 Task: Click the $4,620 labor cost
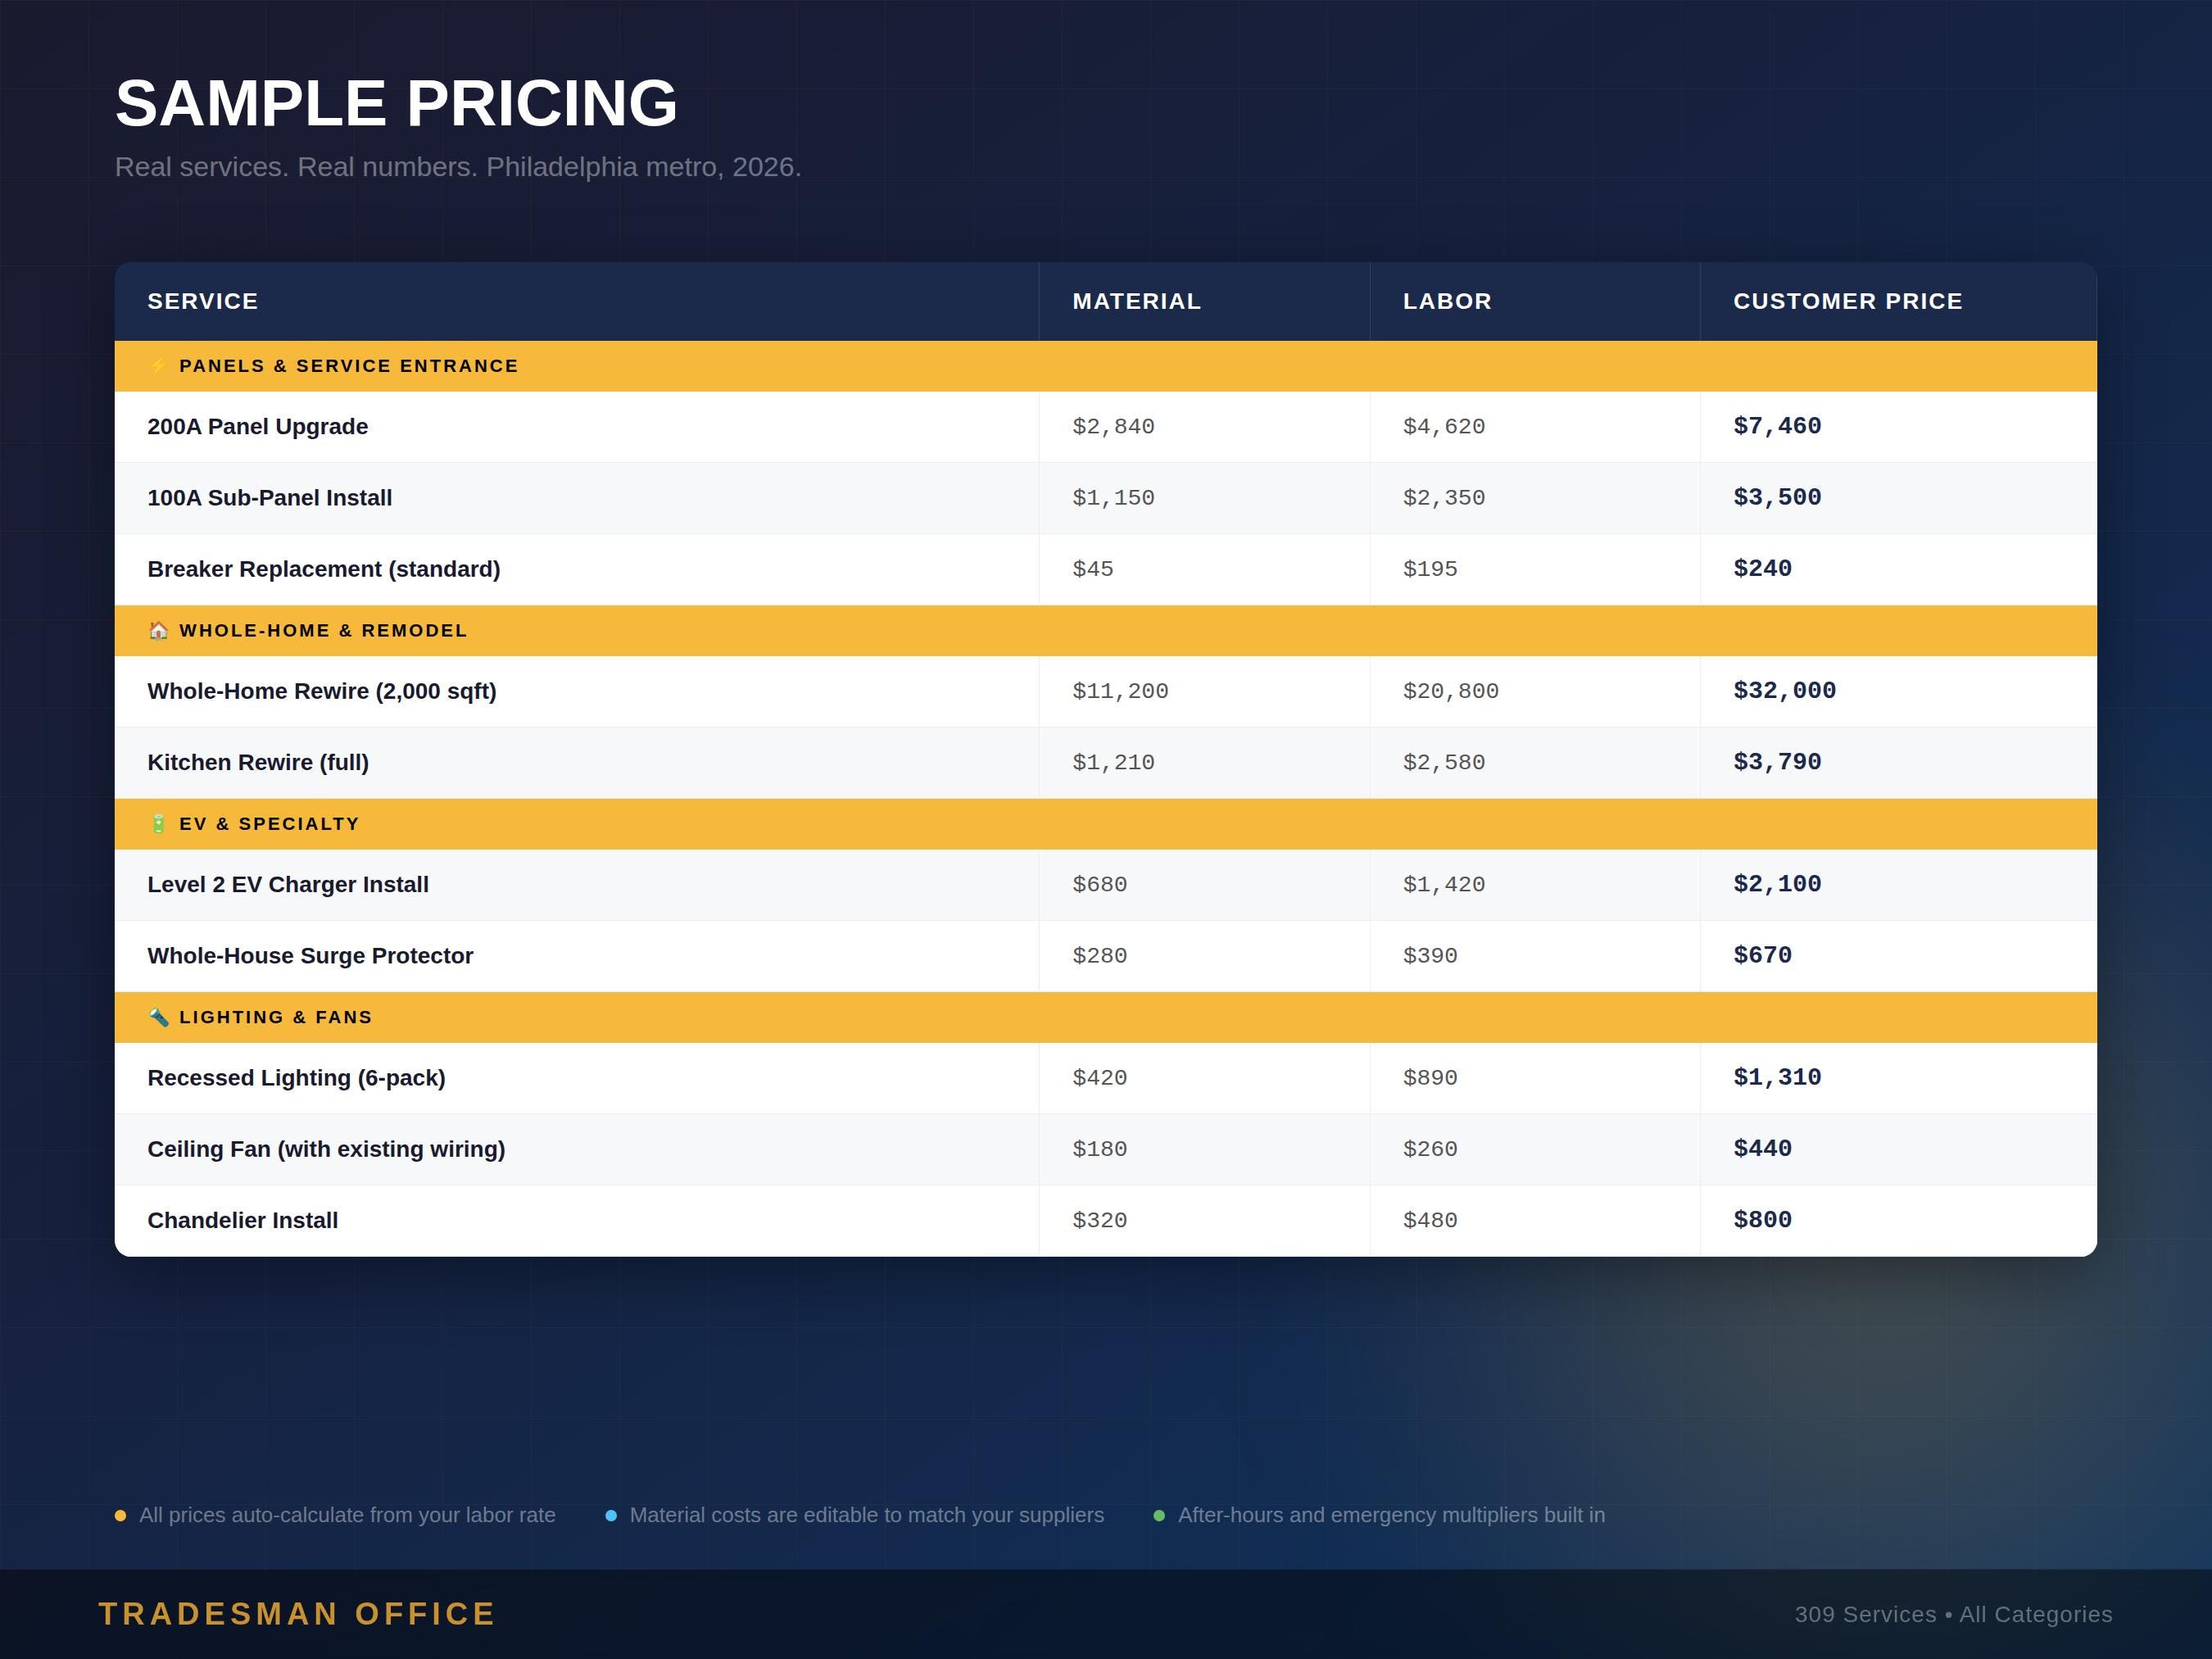[1444, 427]
